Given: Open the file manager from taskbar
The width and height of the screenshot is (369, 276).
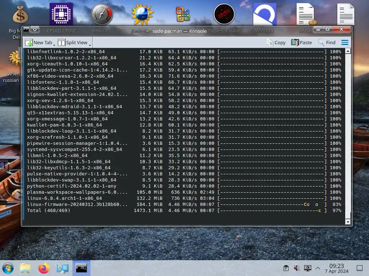Looking at the screenshot, I should pyautogui.click(x=25, y=268).
